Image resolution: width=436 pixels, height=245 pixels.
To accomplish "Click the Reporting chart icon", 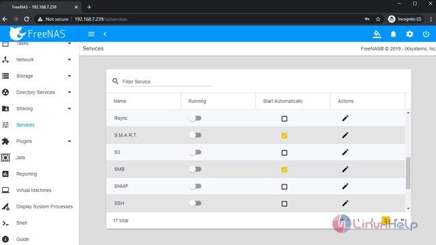I will [5, 174].
